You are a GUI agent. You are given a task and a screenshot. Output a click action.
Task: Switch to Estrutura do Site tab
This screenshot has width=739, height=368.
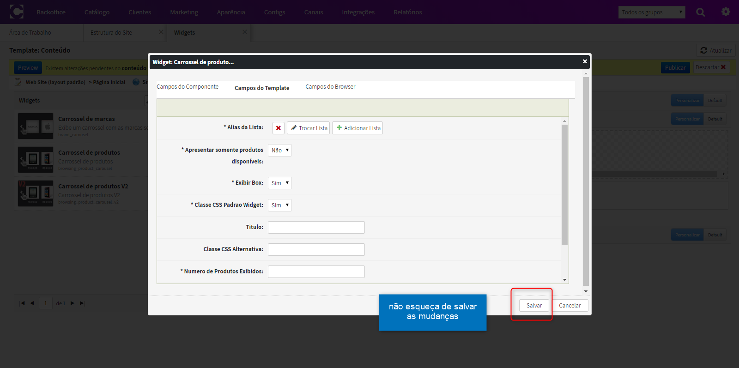(111, 33)
